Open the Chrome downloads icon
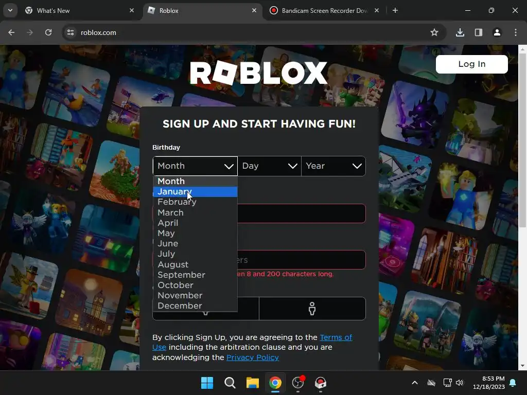 coord(460,32)
